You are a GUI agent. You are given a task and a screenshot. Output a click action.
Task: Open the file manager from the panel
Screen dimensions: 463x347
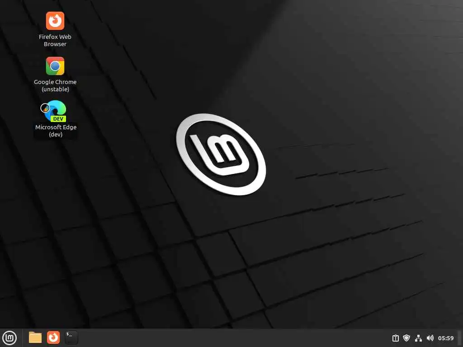(35, 338)
